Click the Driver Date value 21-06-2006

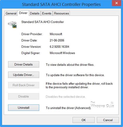coord(57,40)
